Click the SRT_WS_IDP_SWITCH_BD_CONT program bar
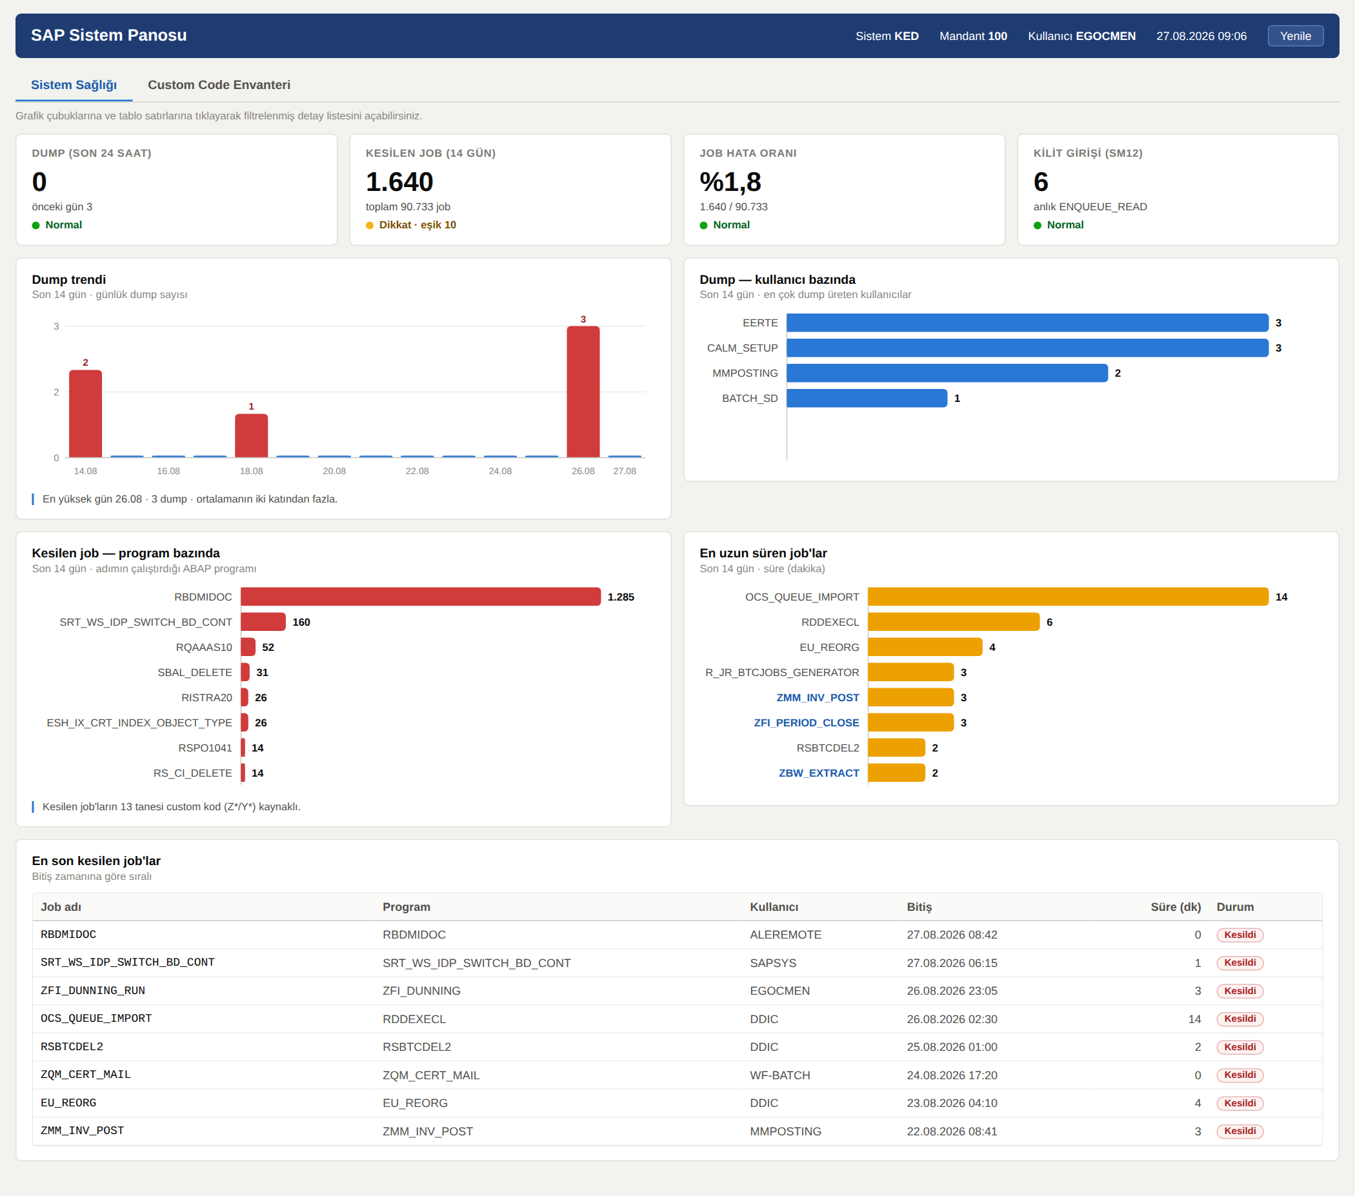 click(263, 621)
